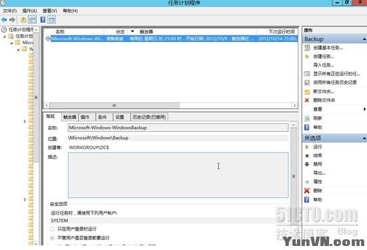Collapse the 任务计划程序库 tree node
The width and height of the screenshot is (367, 250).
point(4,37)
